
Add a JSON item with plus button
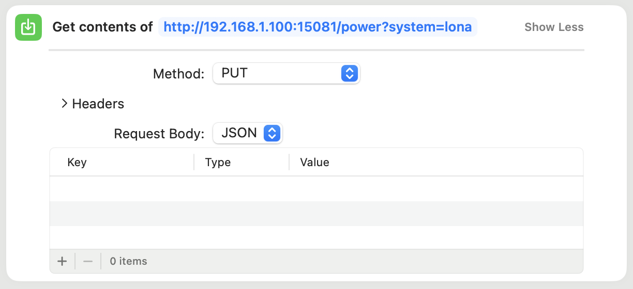click(x=62, y=261)
